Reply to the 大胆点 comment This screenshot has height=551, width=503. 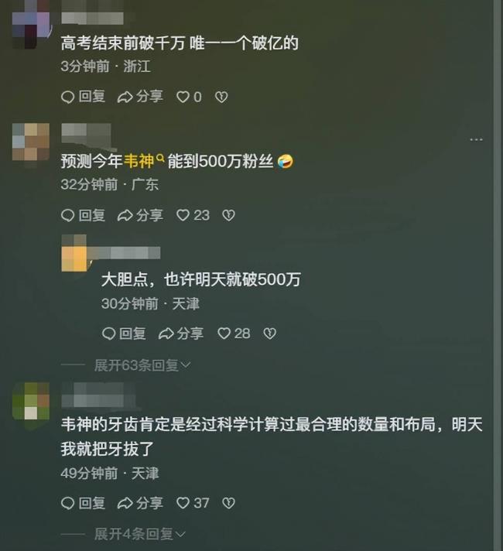(x=124, y=333)
